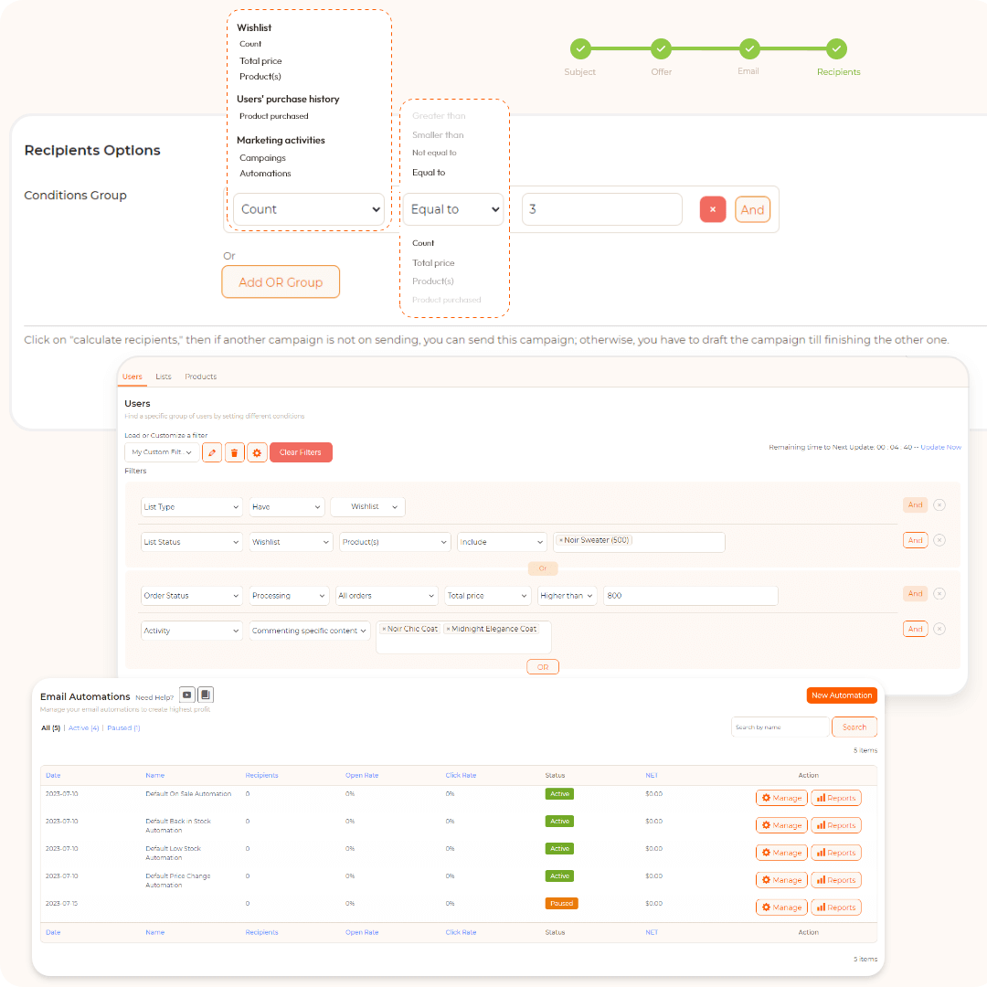Click the pencil edit filter icon
This screenshot has width=987, height=987.
[x=212, y=452]
